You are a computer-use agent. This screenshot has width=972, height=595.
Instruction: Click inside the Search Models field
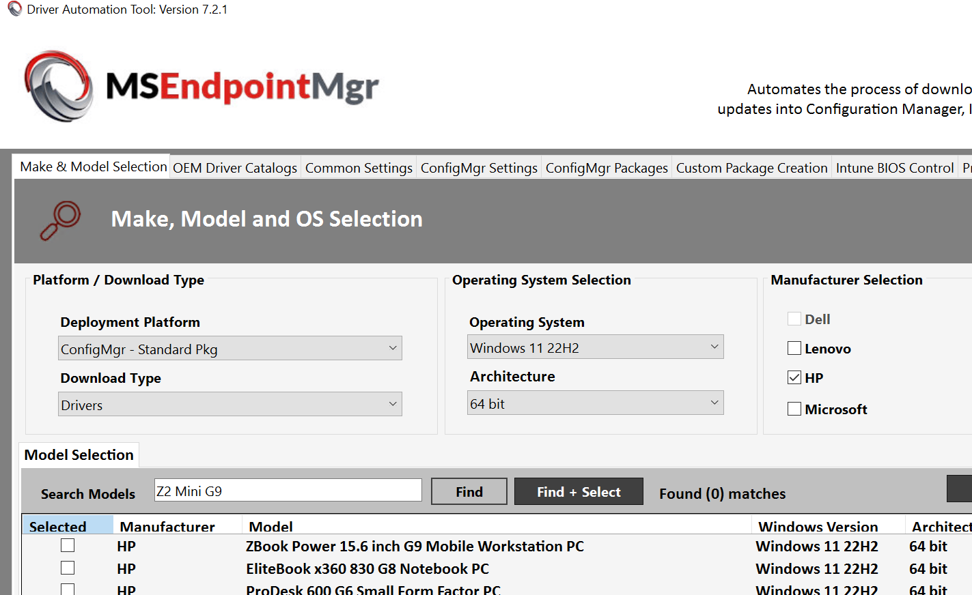pos(287,490)
